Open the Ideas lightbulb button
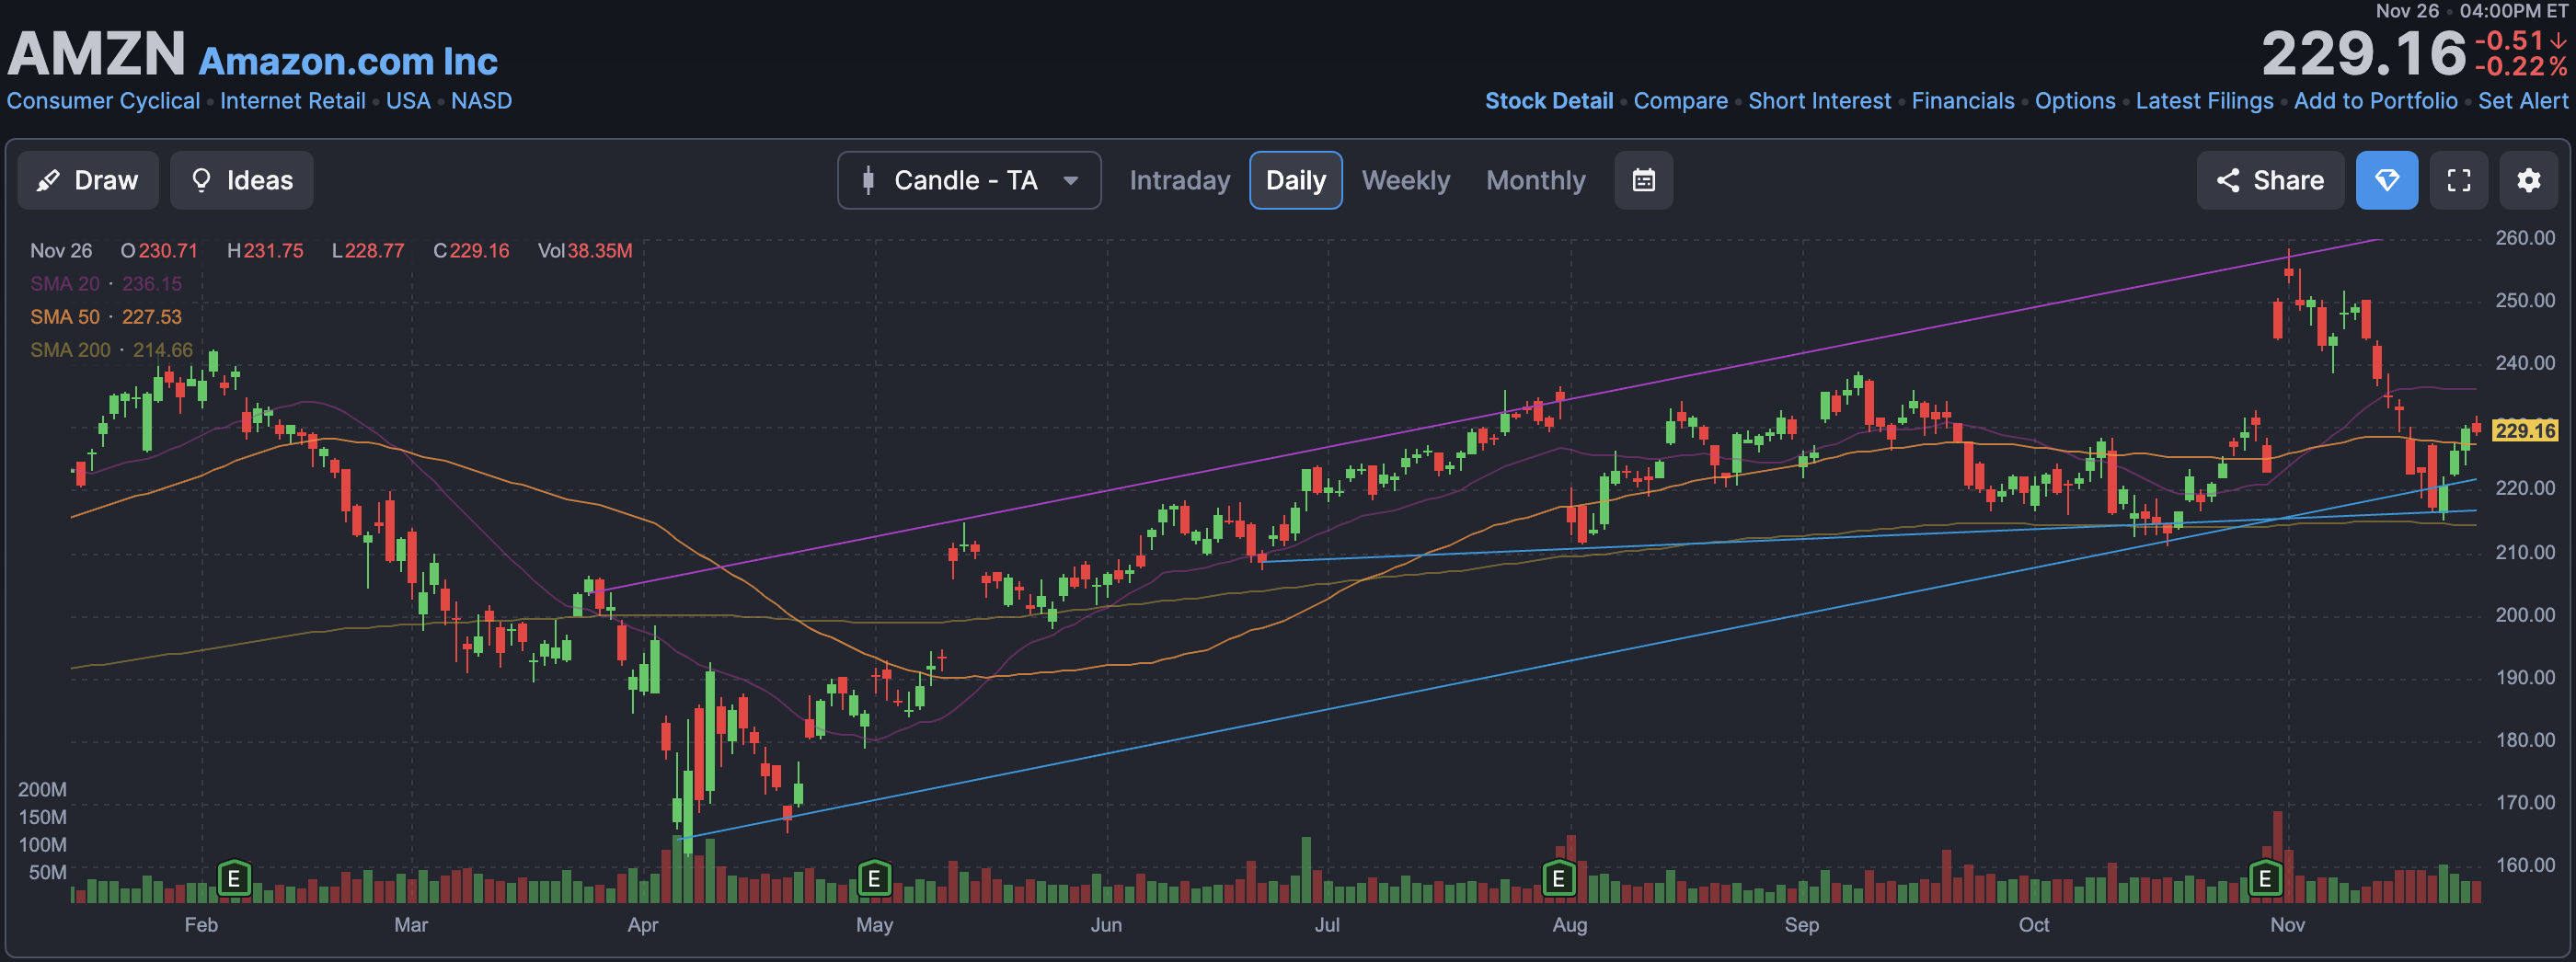 pyautogui.click(x=241, y=180)
